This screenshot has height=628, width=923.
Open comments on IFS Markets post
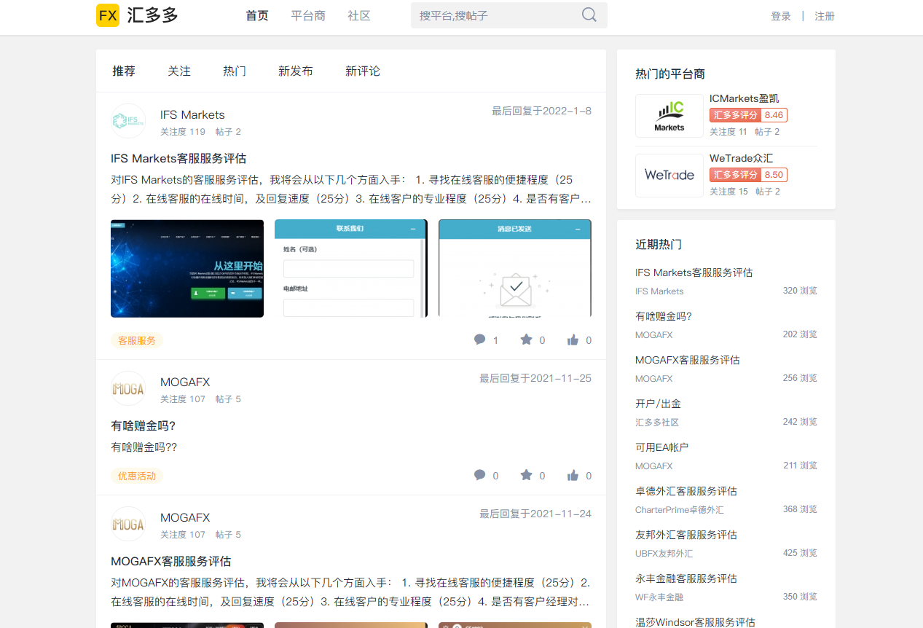480,339
